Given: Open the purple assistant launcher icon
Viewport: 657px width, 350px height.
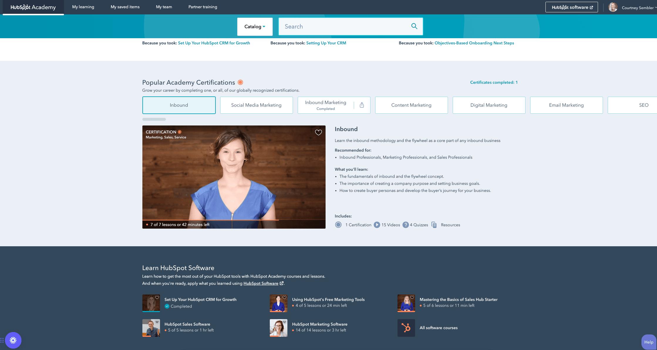Looking at the screenshot, I should coord(13,340).
